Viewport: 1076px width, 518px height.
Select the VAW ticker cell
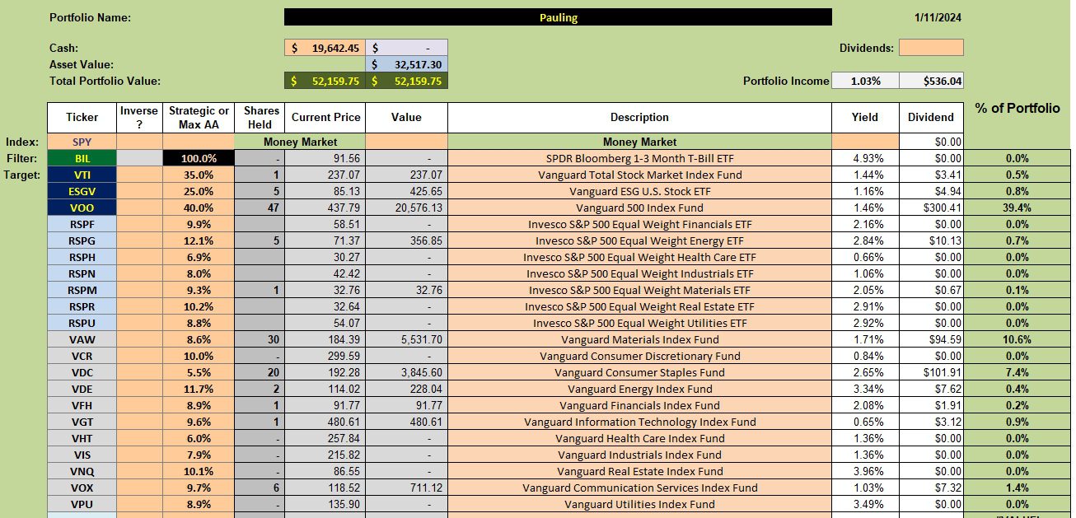(x=82, y=339)
